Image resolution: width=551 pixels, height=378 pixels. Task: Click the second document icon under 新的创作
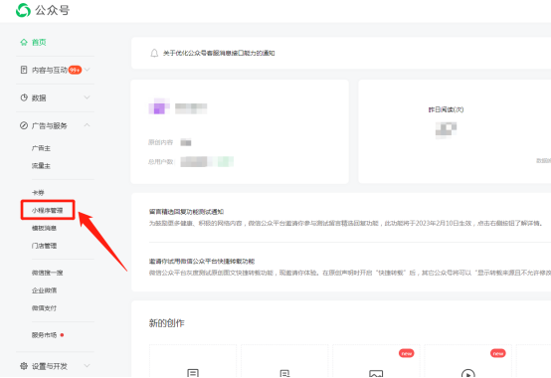point(284,373)
